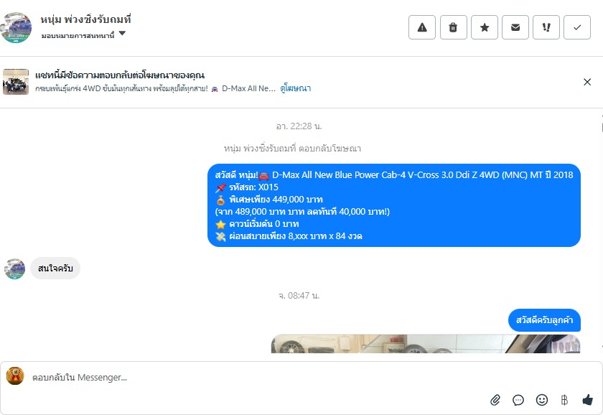Screen dimensions: 603x415
Task: Click the page avatar beside reply box
Action: coord(15,376)
